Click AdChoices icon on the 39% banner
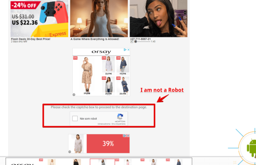Screen dimensions: 256x165 [x=125, y=136]
